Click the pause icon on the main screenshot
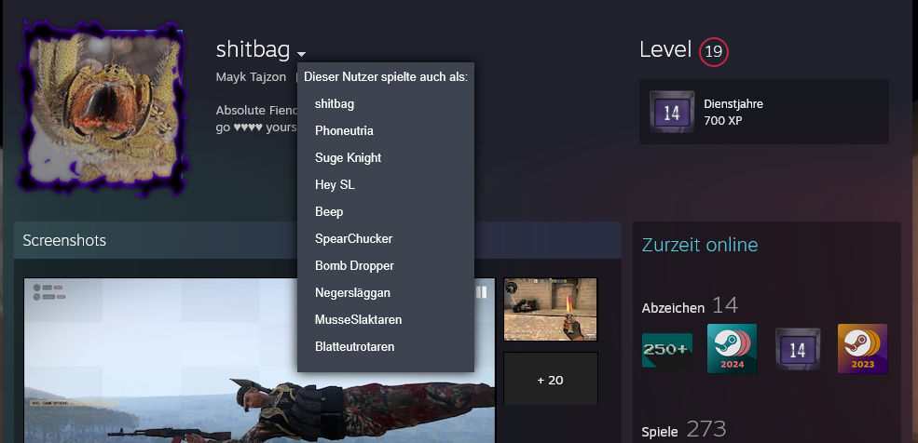 (481, 291)
